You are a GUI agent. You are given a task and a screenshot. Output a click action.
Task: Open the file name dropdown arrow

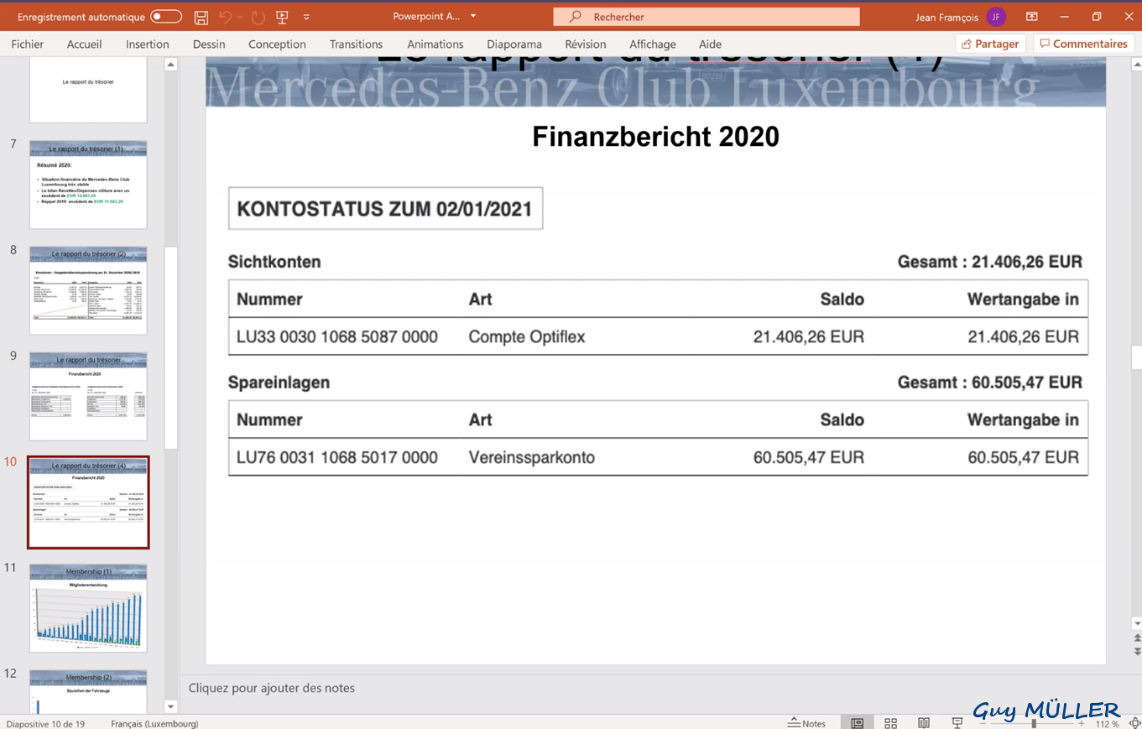click(473, 17)
